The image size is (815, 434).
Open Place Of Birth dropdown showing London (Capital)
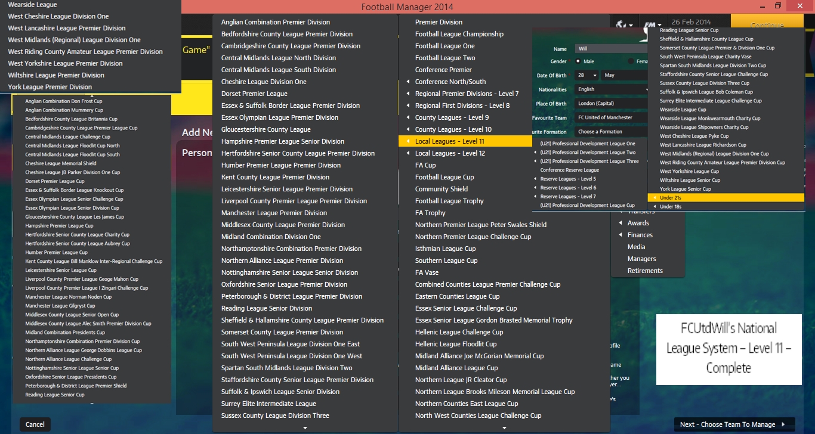612,104
